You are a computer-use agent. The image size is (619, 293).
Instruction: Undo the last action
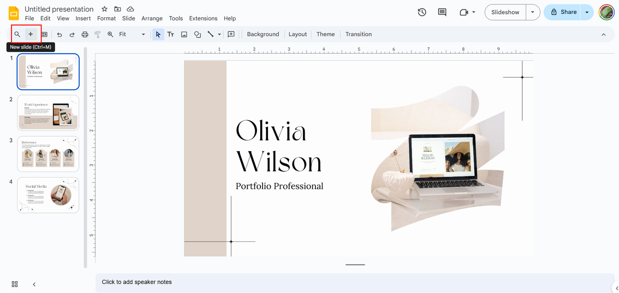tap(59, 34)
